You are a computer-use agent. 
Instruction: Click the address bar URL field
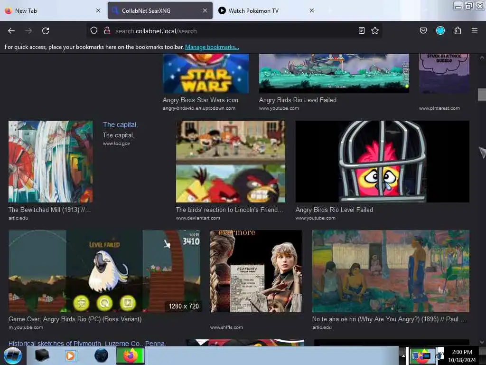pyautogui.click(x=234, y=31)
